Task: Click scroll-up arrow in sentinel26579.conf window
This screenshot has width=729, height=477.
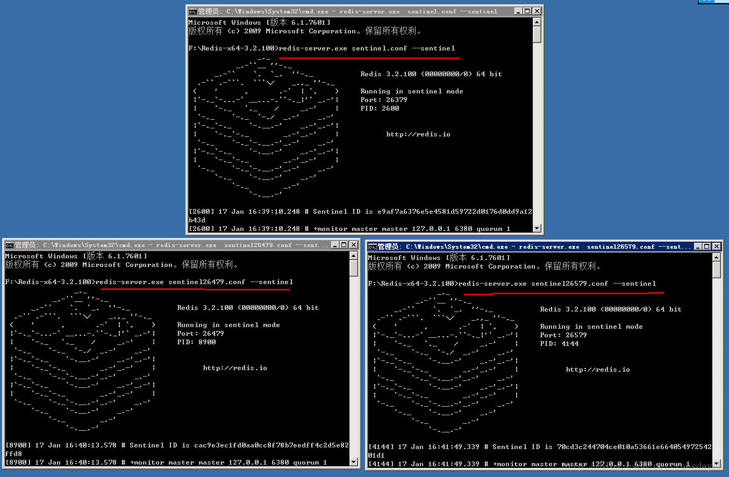Action: (x=716, y=257)
